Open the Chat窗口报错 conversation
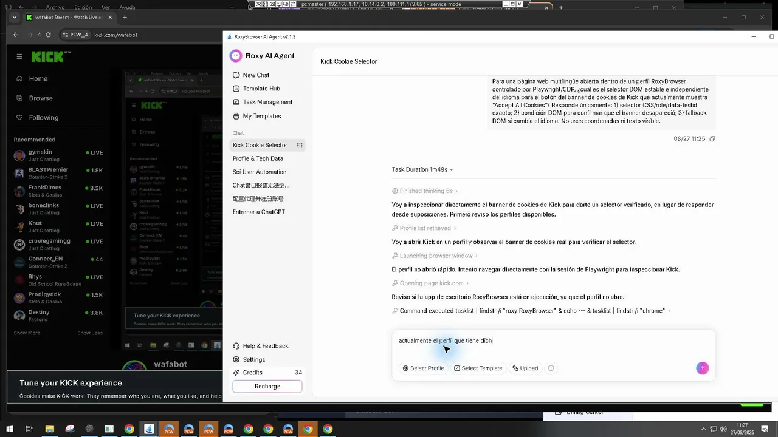The height and width of the screenshot is (437, 778). pyautogui.click(x=261, y=185)
